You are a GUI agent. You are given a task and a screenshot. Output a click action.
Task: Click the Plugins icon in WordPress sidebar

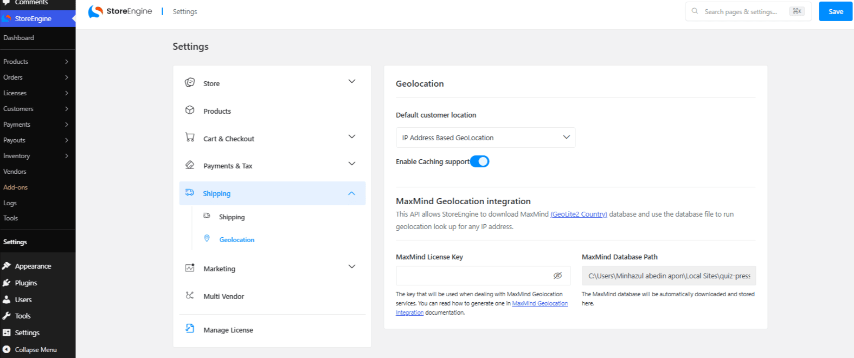click(7, 283)
